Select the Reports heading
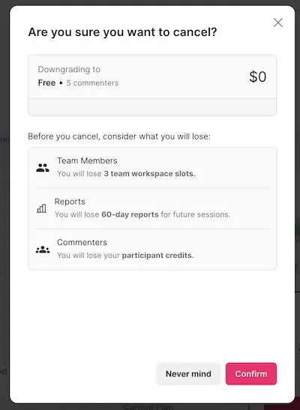Viewport: 300px width, 410px height. 70,202
